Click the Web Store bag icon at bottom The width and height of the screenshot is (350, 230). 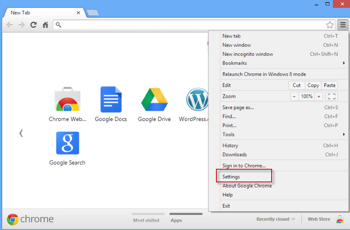[340, 219]
